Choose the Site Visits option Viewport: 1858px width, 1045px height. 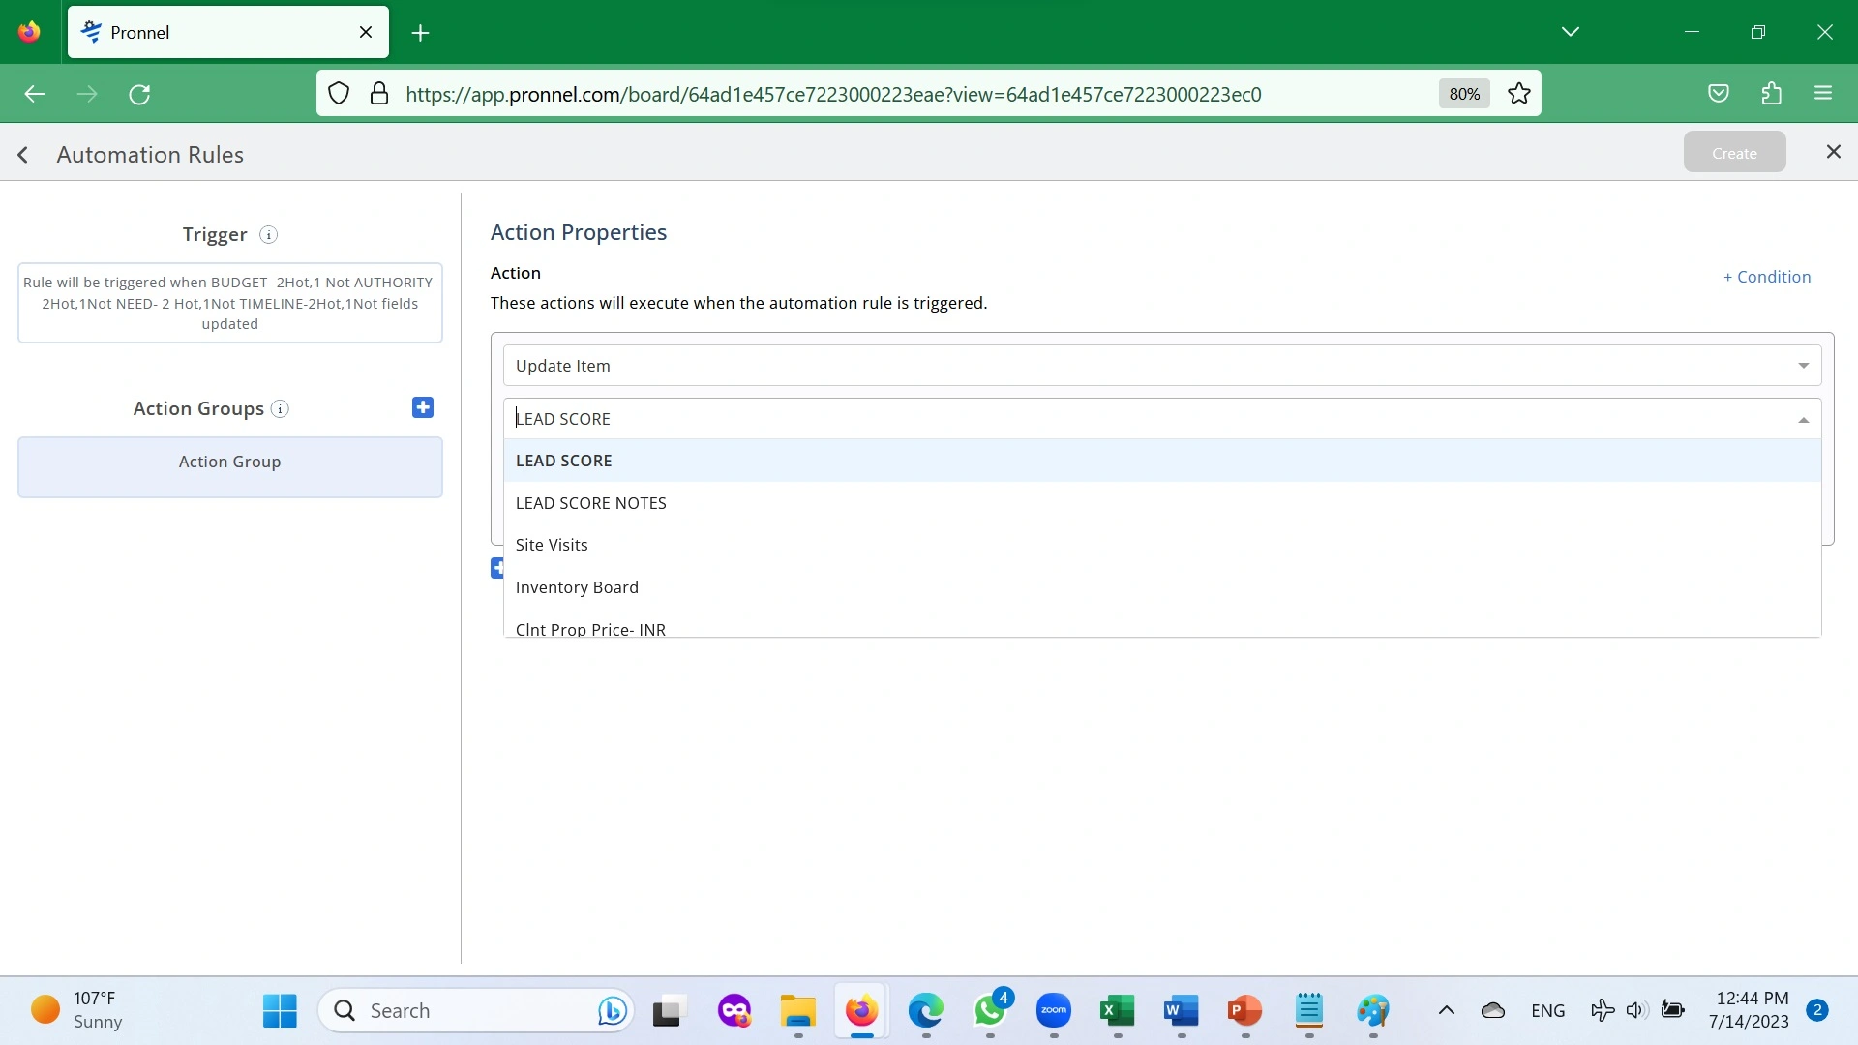[1162, 545]
